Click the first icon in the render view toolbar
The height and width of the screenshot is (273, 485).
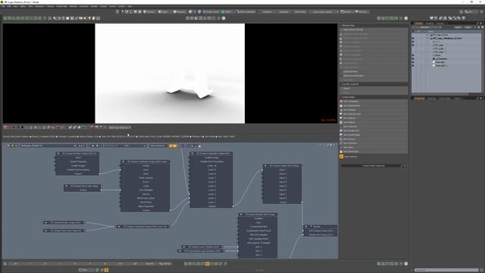(5, 127)
